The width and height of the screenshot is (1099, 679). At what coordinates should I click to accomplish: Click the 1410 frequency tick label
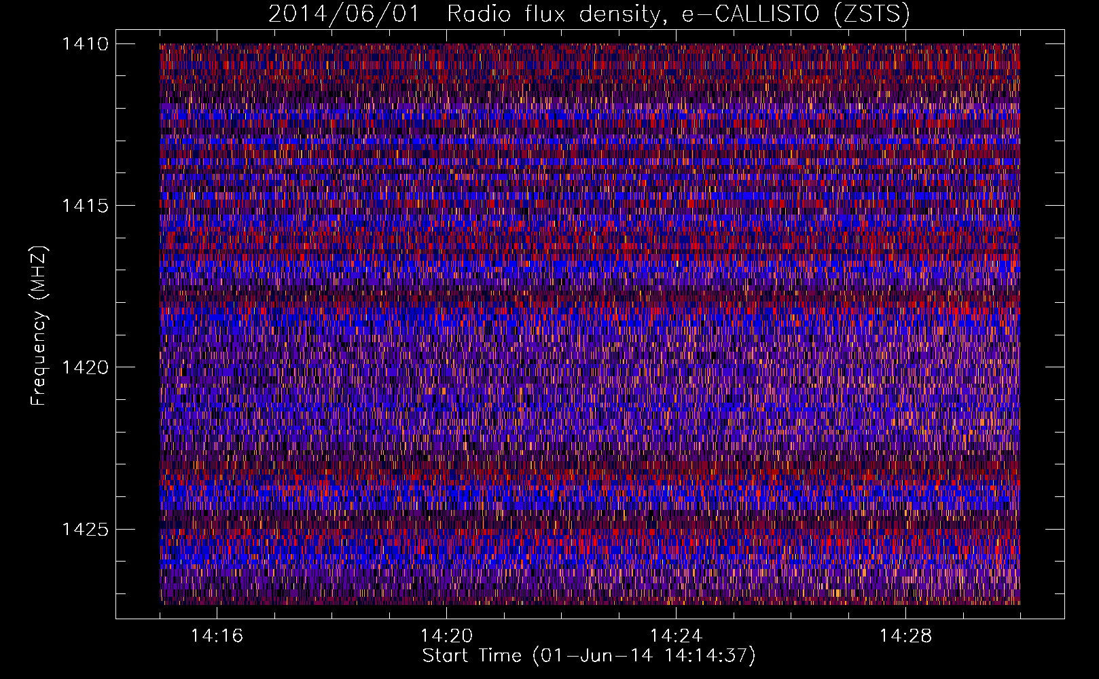[85, 44]
